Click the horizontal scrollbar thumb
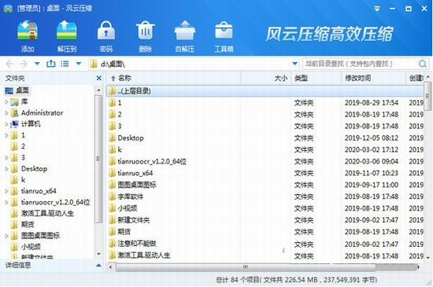Screen dimensions: 433x287 click(246, 267)
